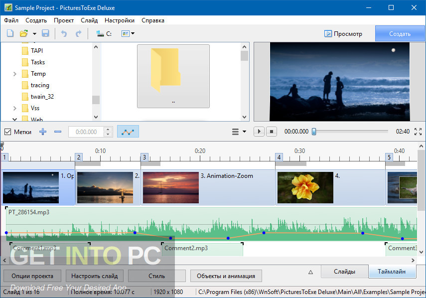Viewport: 426px width, 298px height.
Task: Expand the Temp folder in the tree
Action: [15, 74]
